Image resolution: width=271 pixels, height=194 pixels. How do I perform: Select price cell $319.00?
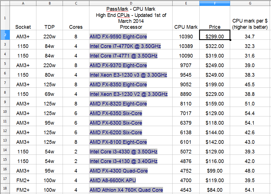215,54
